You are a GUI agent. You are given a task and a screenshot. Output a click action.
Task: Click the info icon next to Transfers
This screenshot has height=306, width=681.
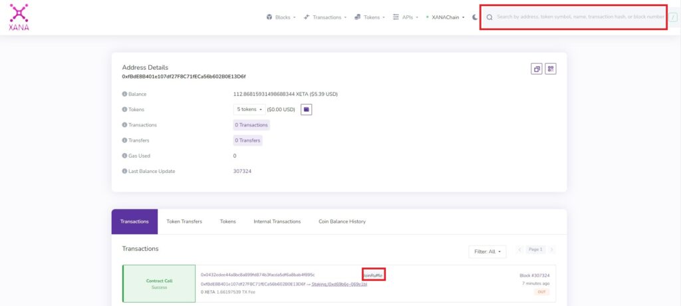pyautogui.click(x=124, y=140)
